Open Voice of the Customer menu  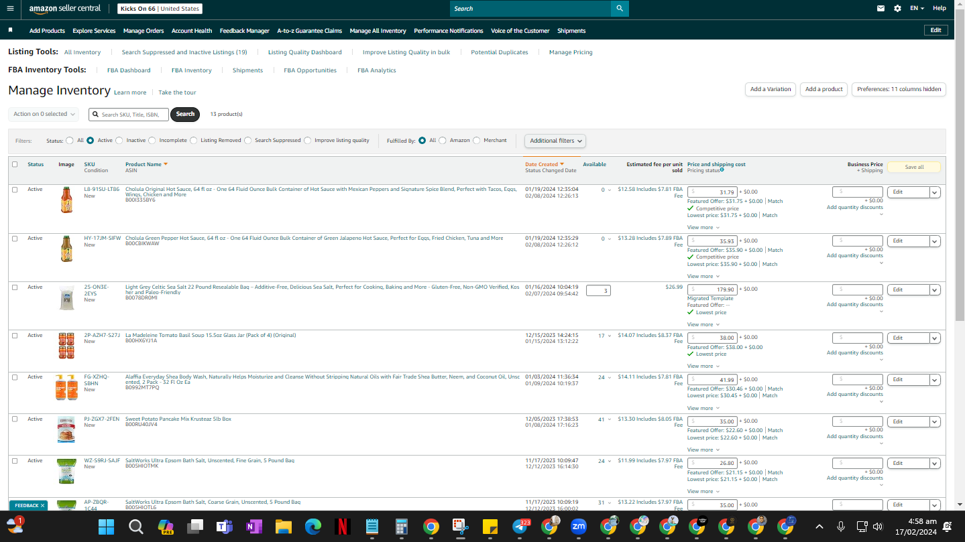pos(520,31)
